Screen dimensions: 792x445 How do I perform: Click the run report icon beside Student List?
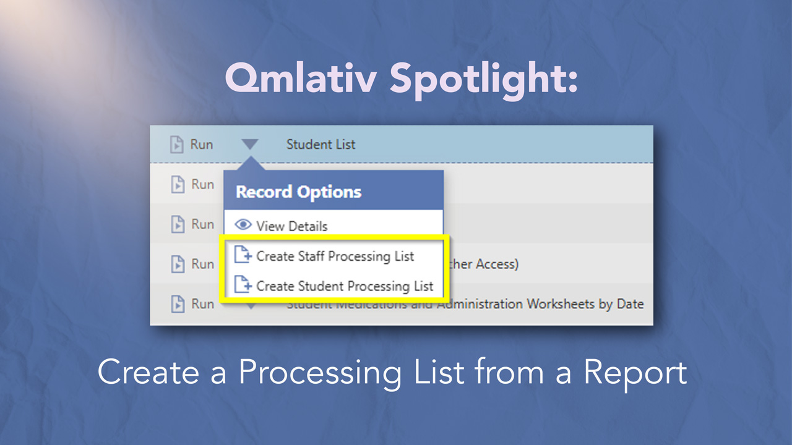(175, 143)
